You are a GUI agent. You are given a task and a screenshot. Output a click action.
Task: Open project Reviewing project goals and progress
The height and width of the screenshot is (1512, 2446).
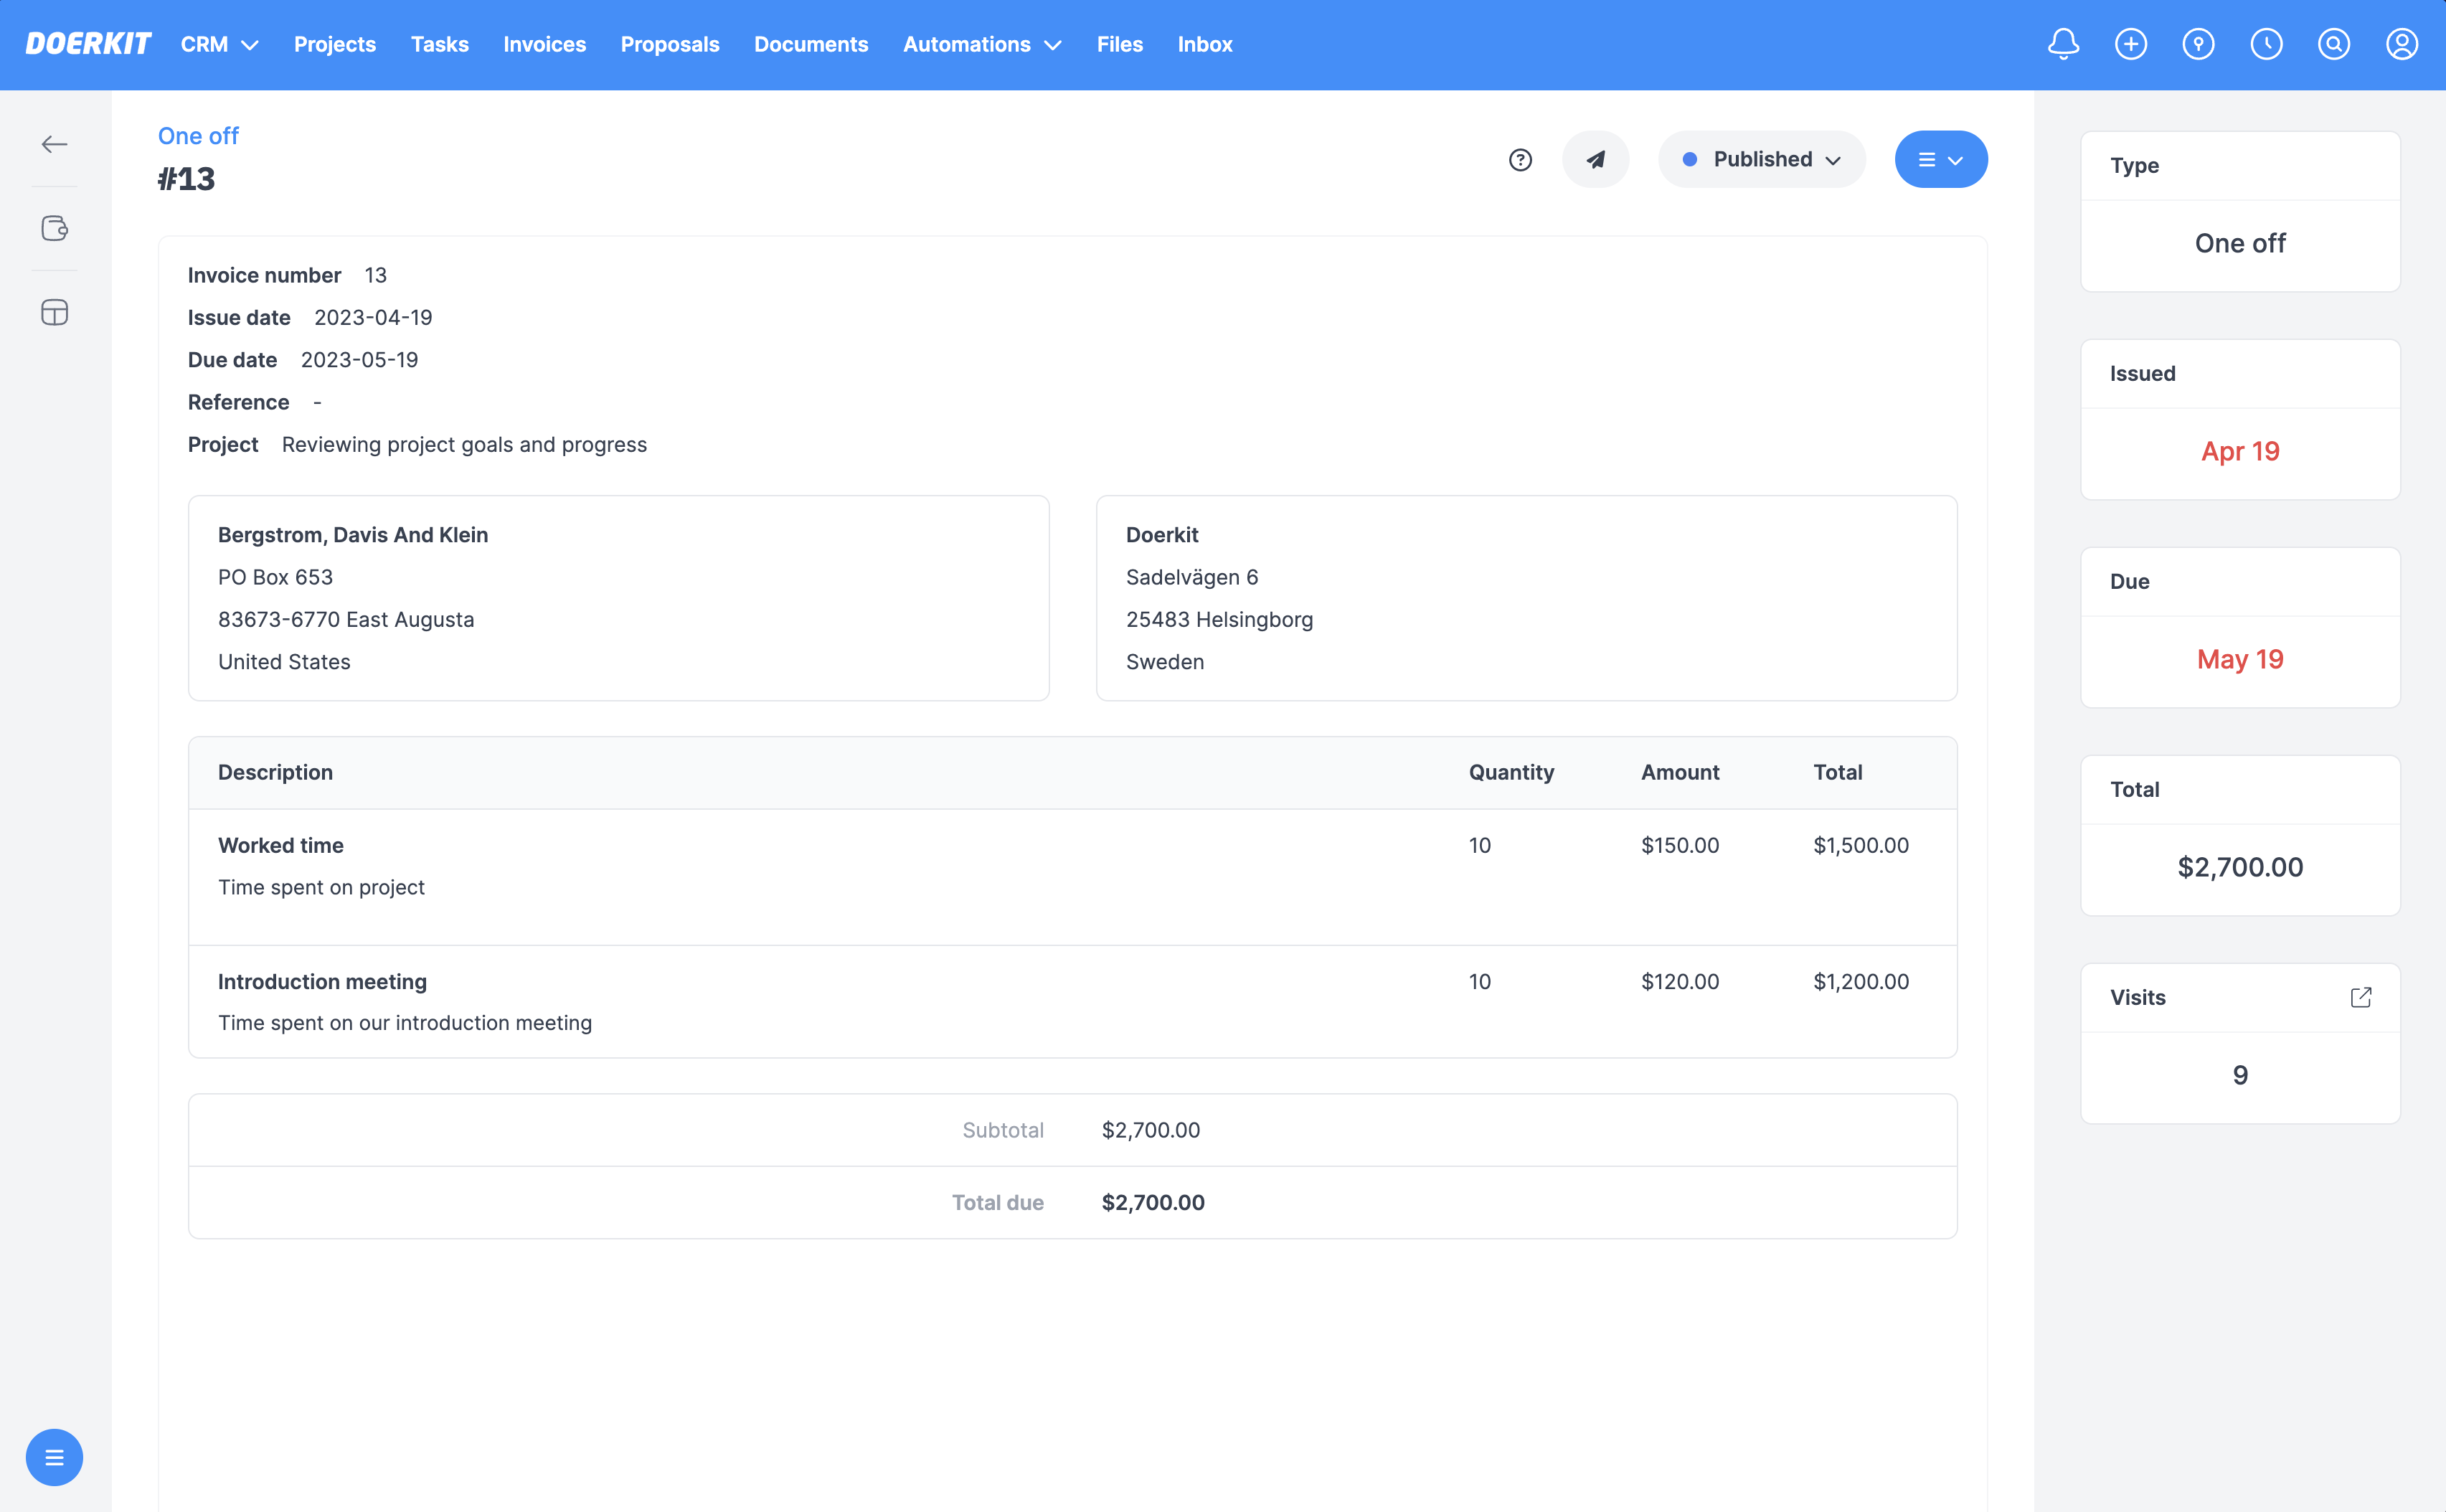(463, 444)
